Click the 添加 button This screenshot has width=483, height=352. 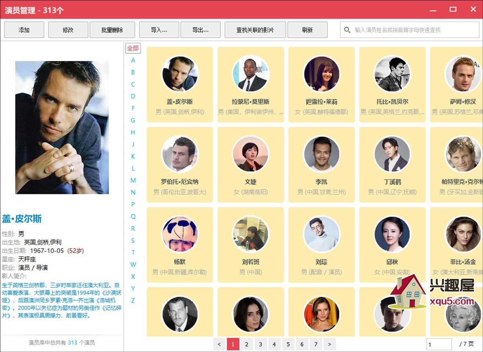24,30
